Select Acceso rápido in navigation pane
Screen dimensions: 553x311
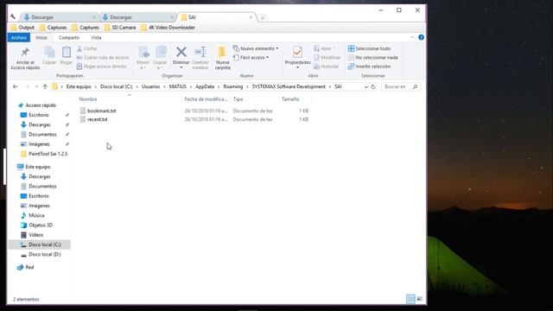click(x=41, y=105)
